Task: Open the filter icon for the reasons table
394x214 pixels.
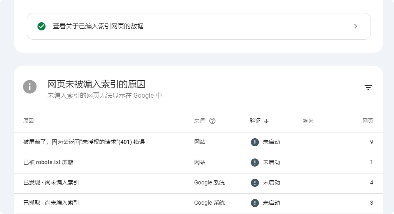Action: (x=368, y=88)
